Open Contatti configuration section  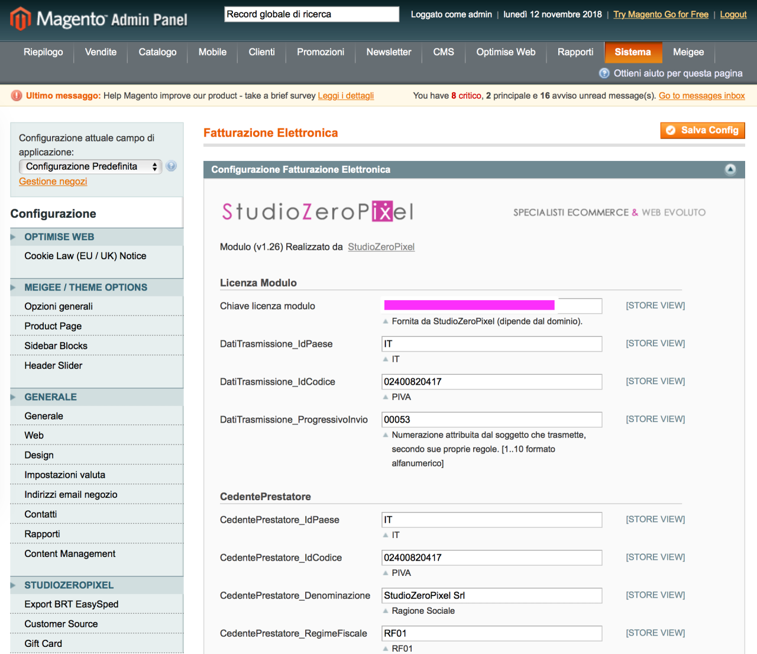pyautogui.click(x=41, y=514)
